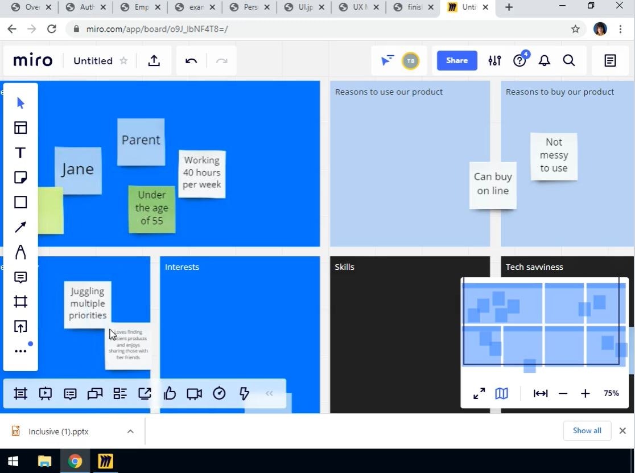Click 'Reasons to use our product' title
Viewport: 635px width, 473px height.
(x=389, y=92)
